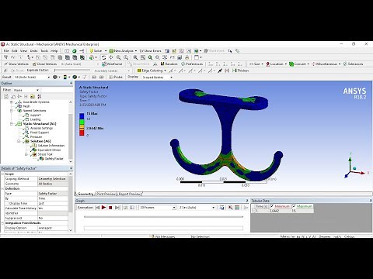Open the View menu
Image resolution: width=373 pixels, height=279 pixels.
23,51
